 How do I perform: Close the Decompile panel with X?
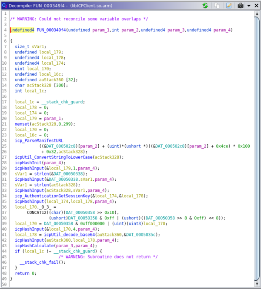[256, 6]
